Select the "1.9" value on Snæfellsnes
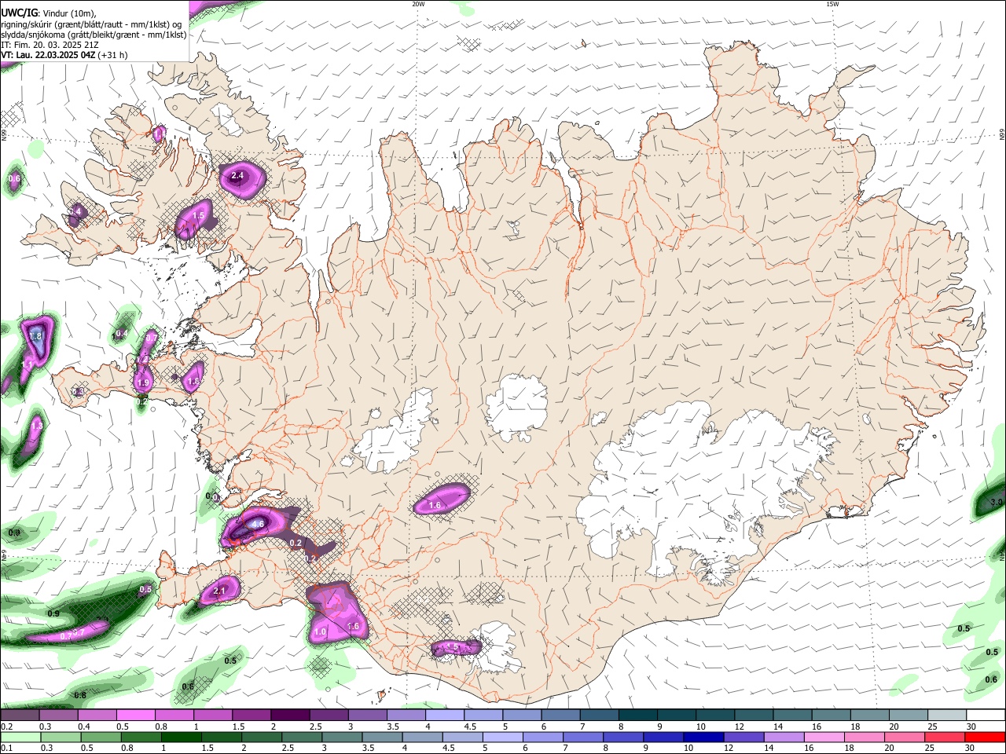The image size is (1006, 754). pyautogui.click(x=143, y=382)
